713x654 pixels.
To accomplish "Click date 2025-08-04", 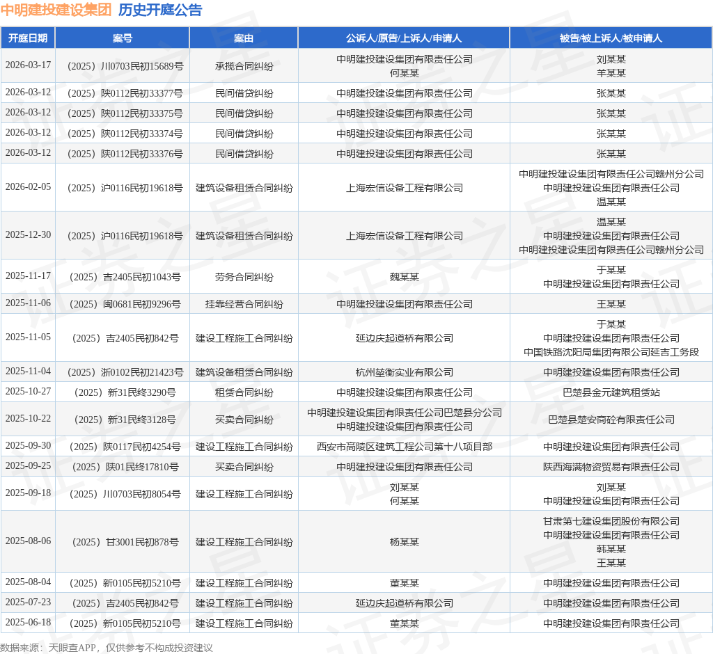I will point(28,582).
